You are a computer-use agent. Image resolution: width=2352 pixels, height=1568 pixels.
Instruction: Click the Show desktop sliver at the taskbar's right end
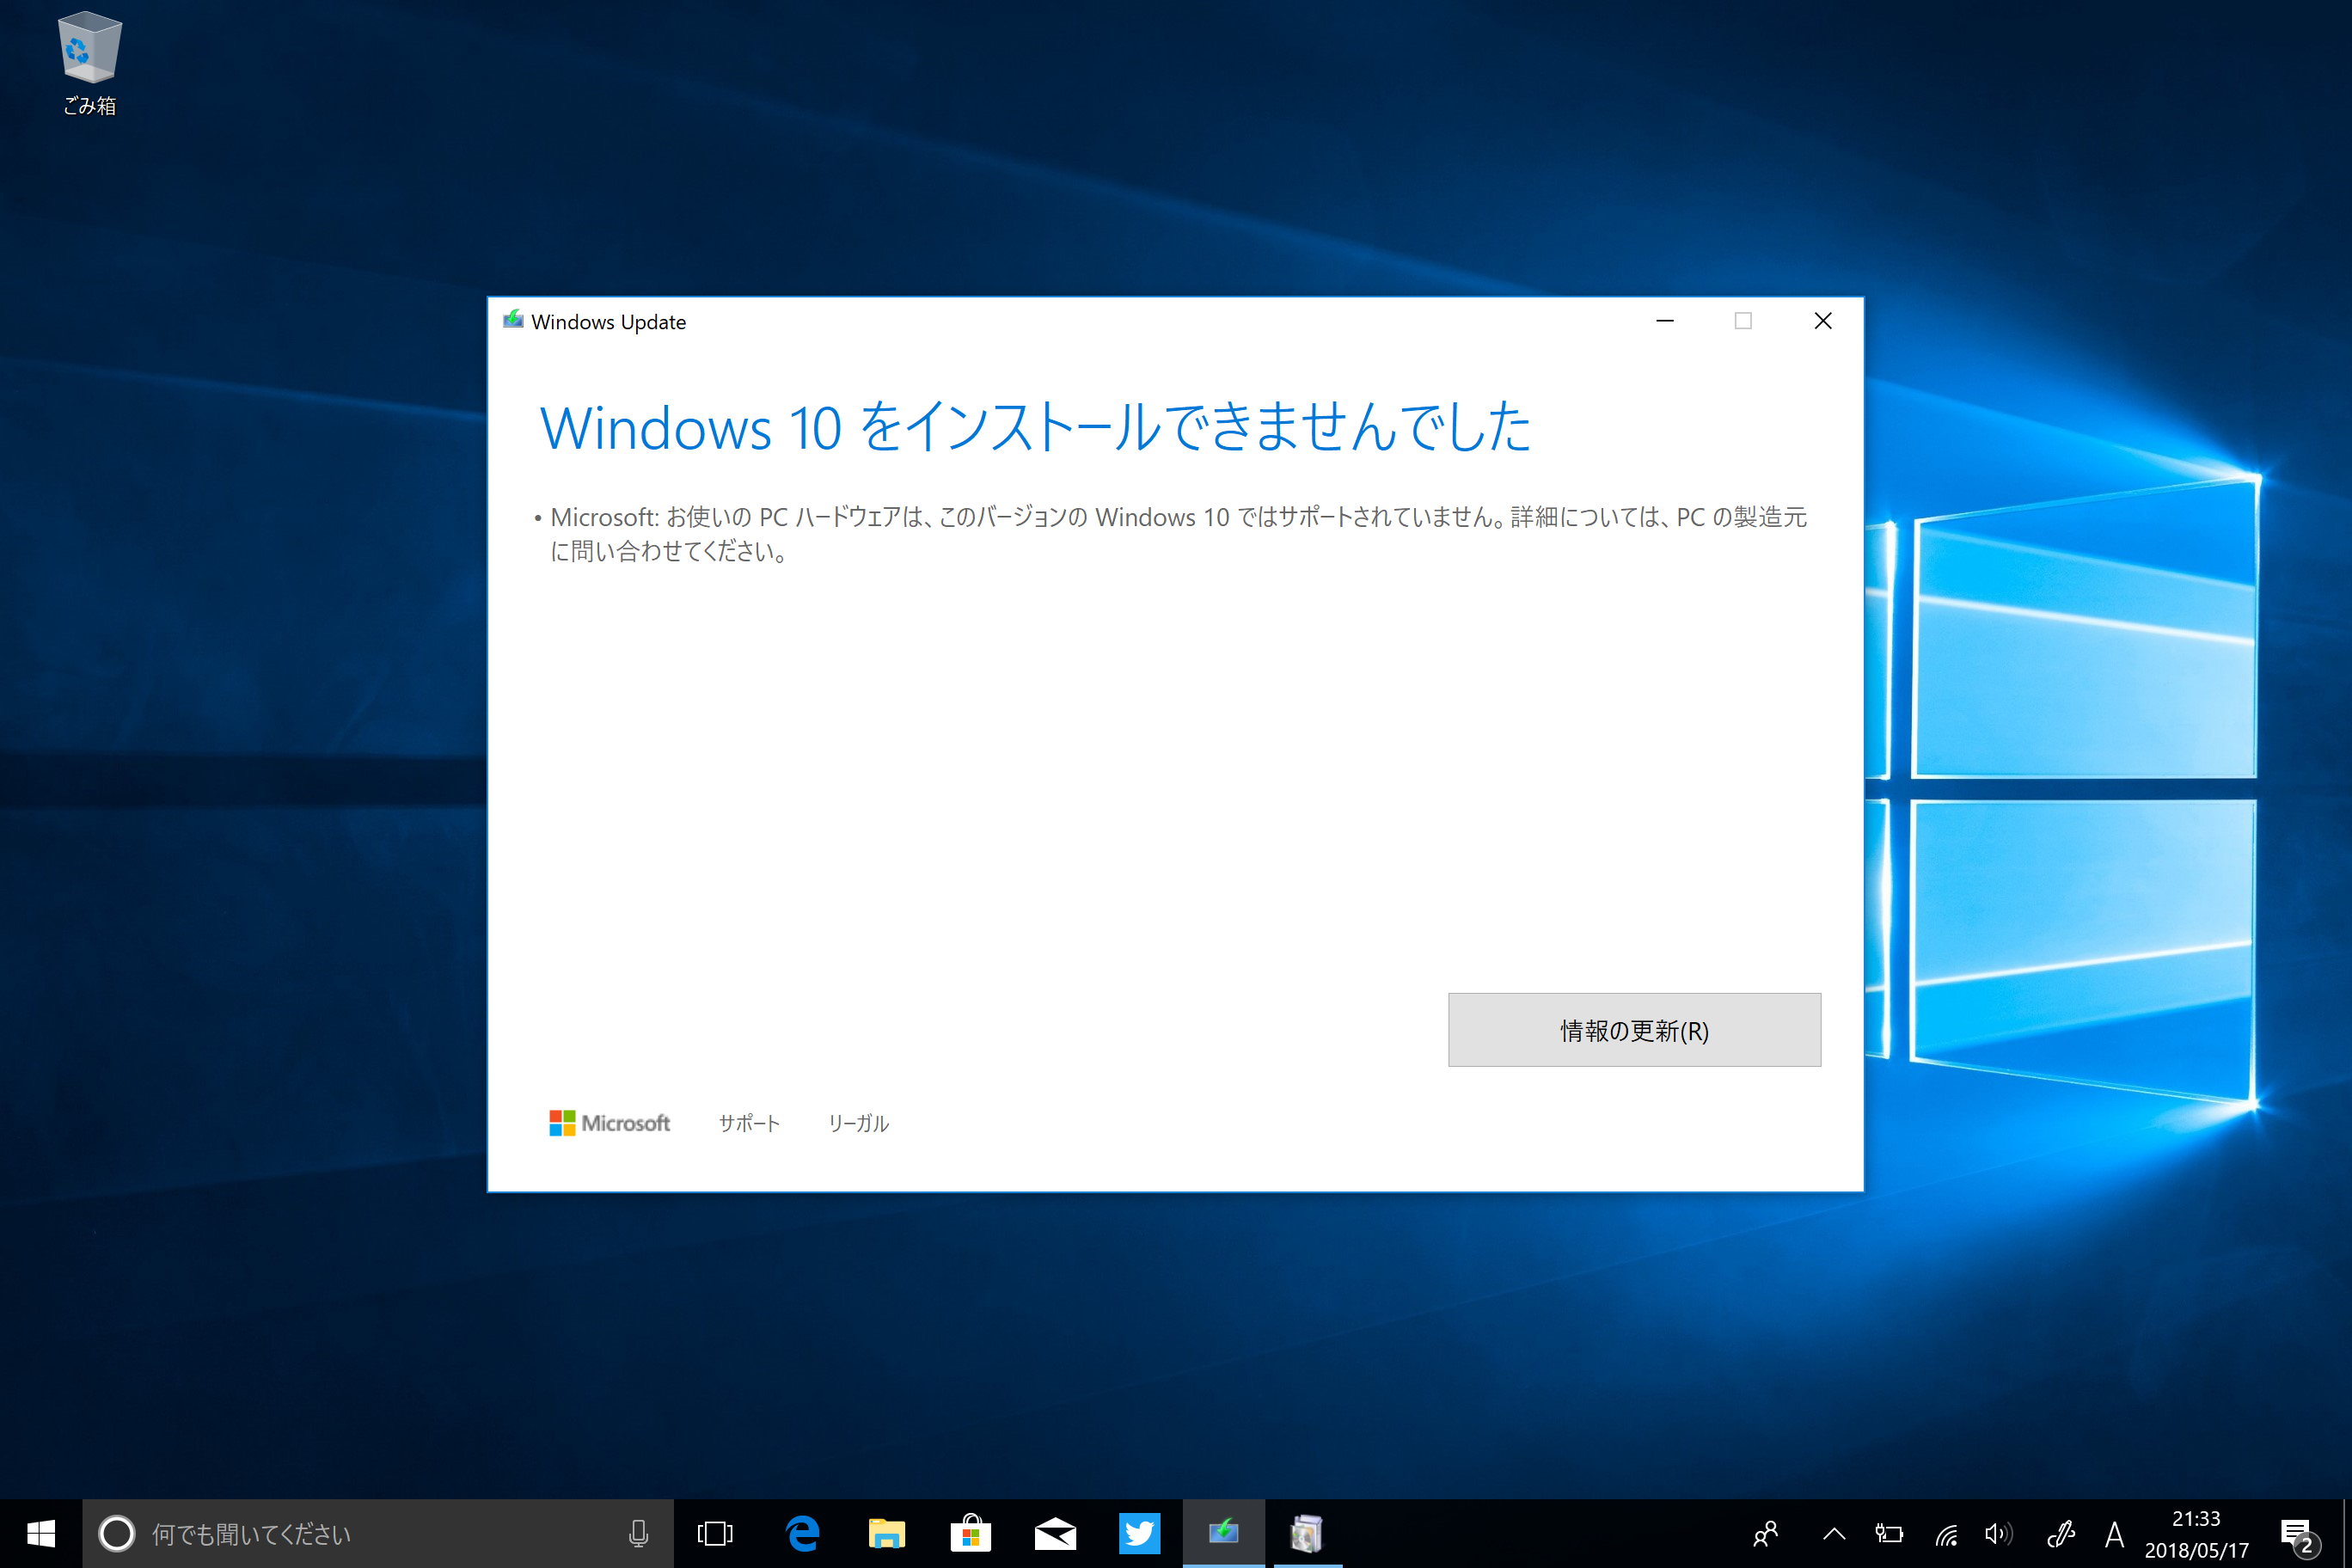click(x=2346, y=1533)
